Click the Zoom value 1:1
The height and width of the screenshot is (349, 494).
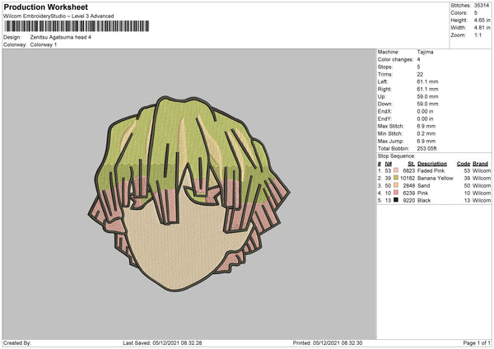[478, 35]
